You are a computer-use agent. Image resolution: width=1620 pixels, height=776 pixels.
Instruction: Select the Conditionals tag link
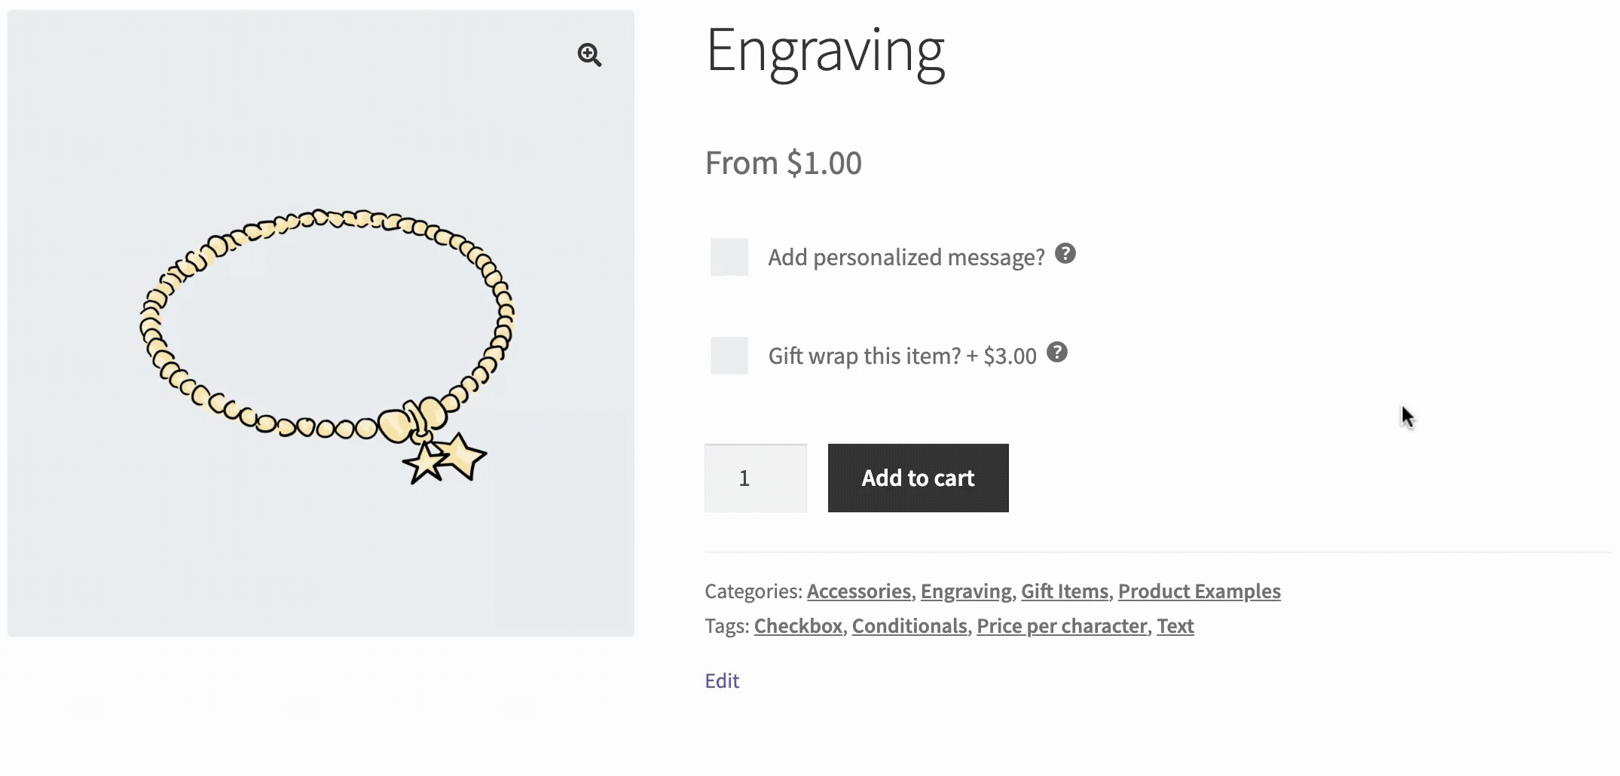(x=909, y=626)
